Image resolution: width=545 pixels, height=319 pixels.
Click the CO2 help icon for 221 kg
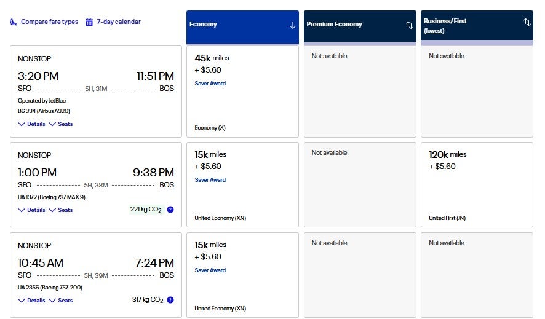170,210
